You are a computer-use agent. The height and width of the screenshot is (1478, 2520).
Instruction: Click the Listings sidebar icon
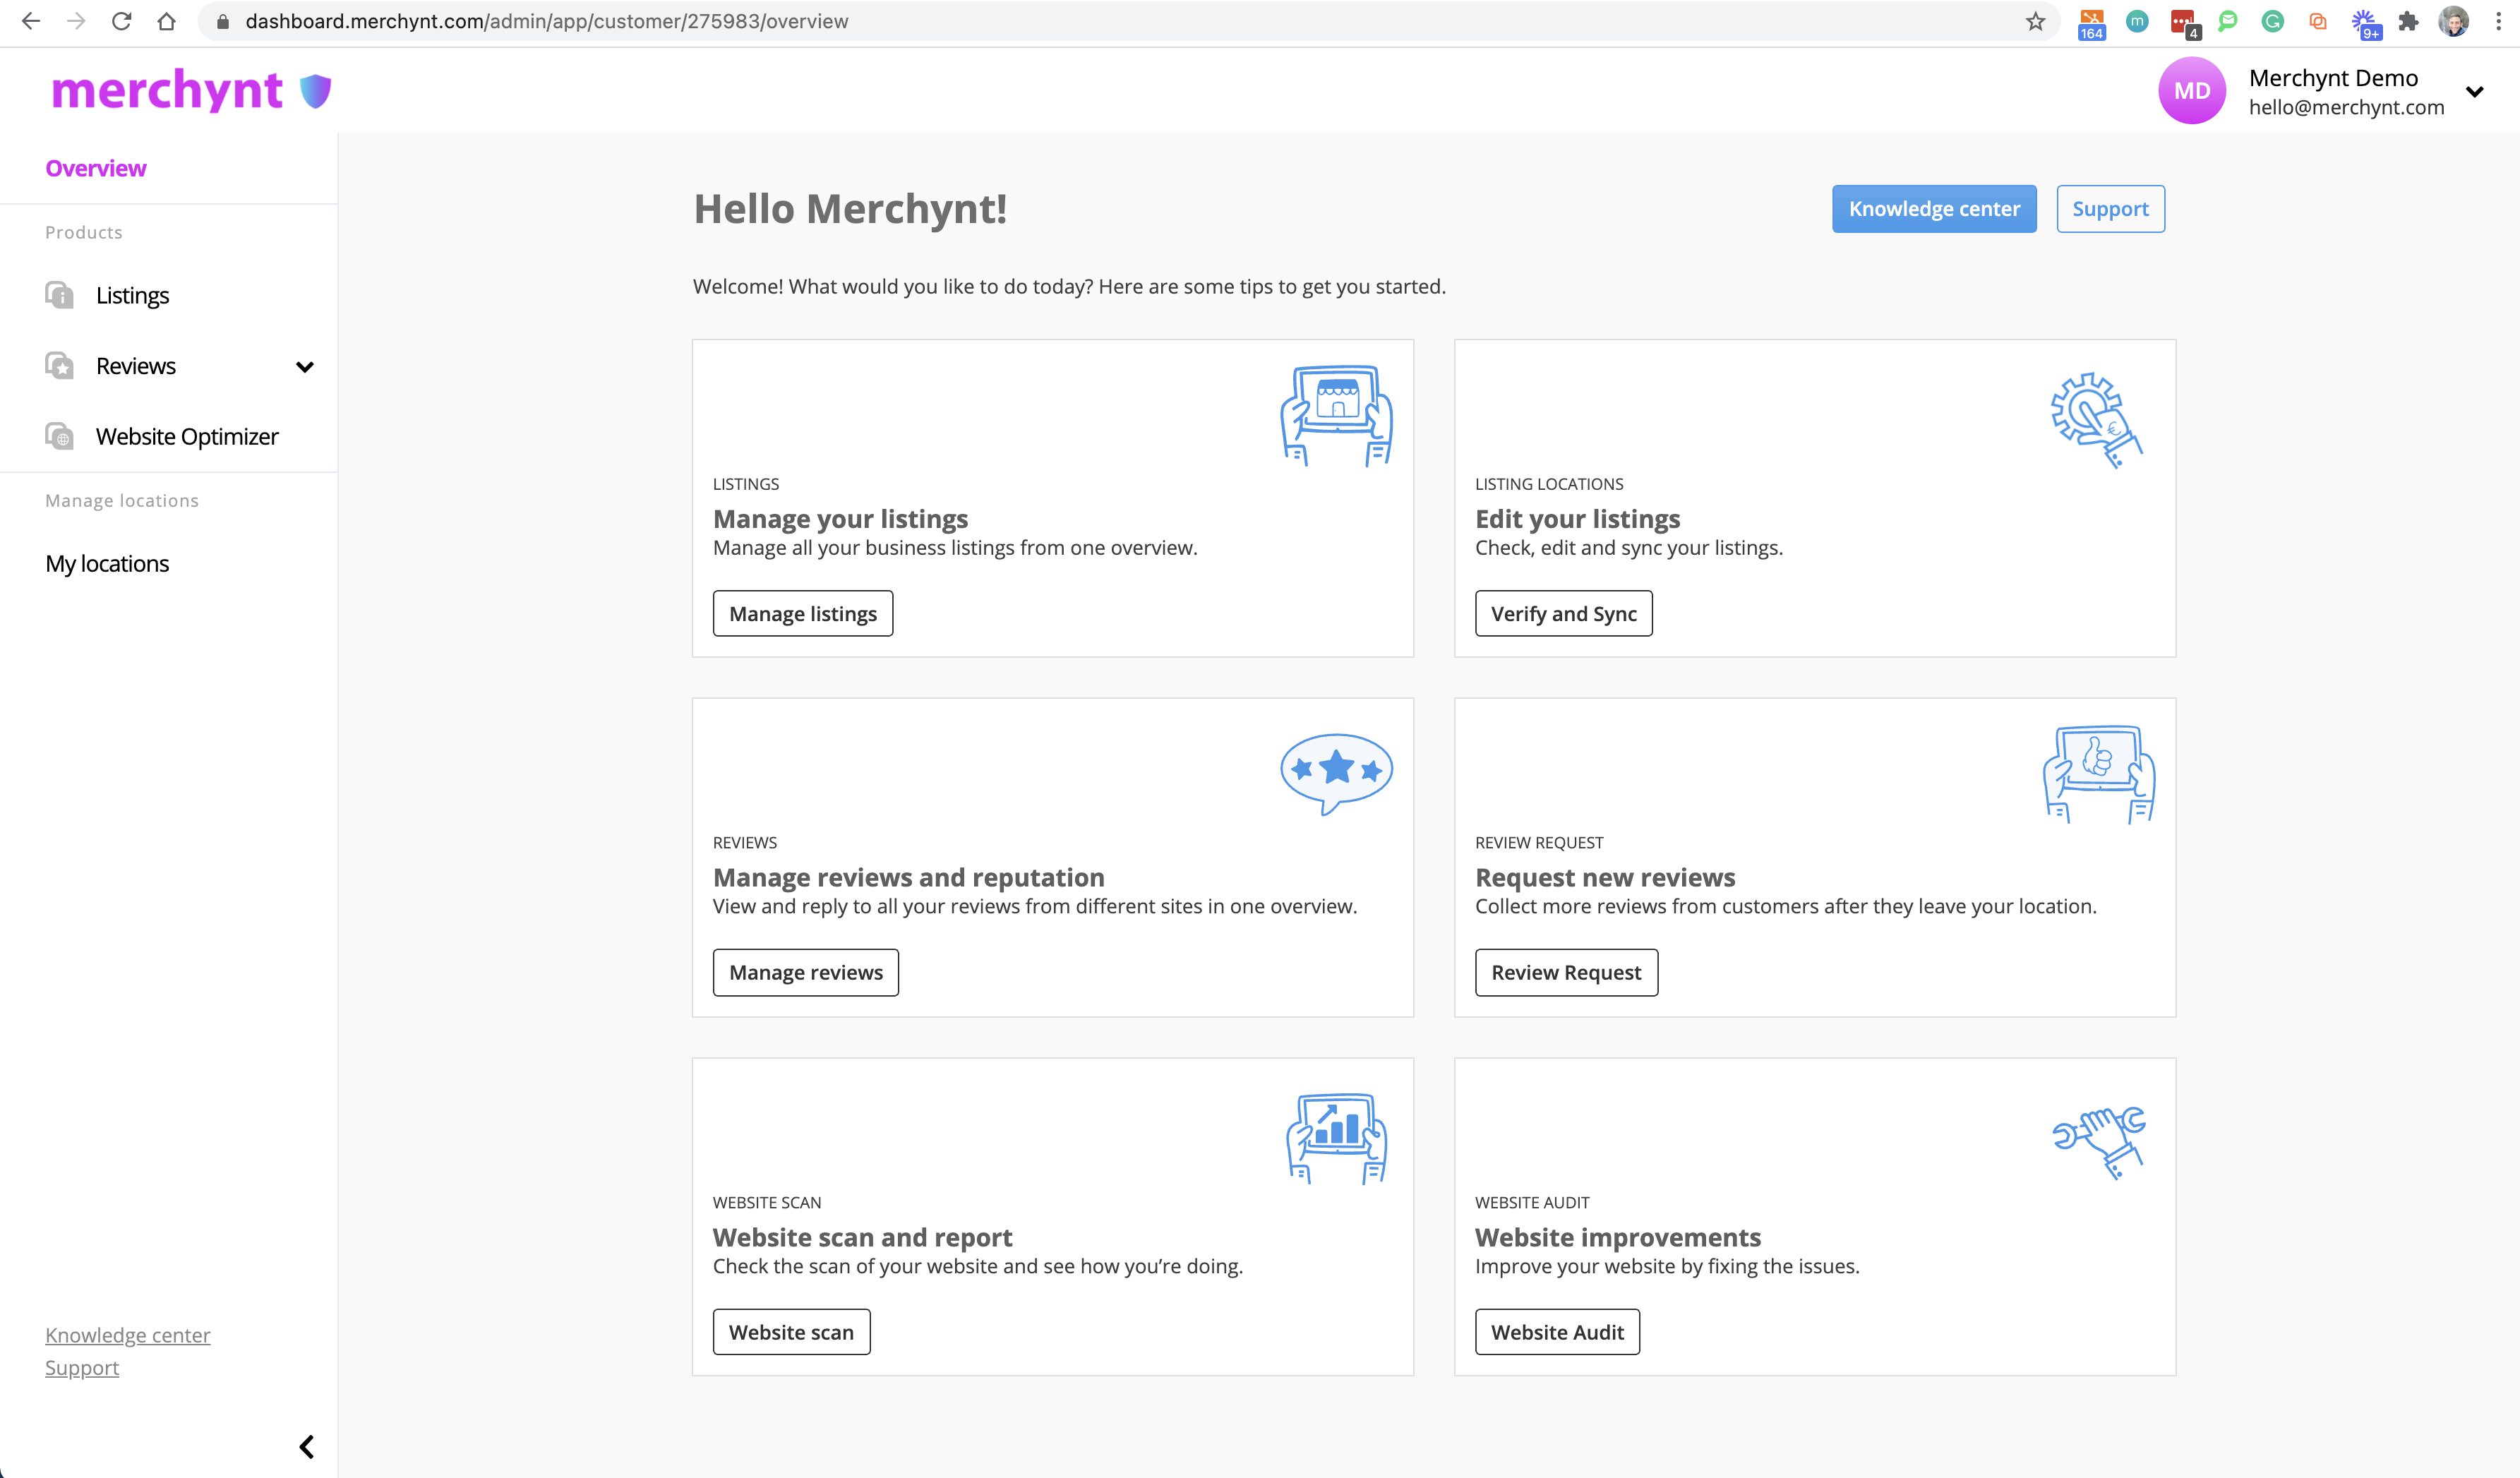60,295
